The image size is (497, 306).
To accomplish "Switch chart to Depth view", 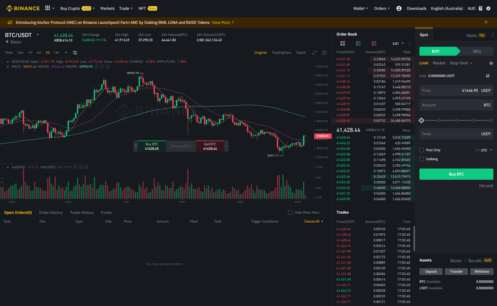I will coord(301,53).
